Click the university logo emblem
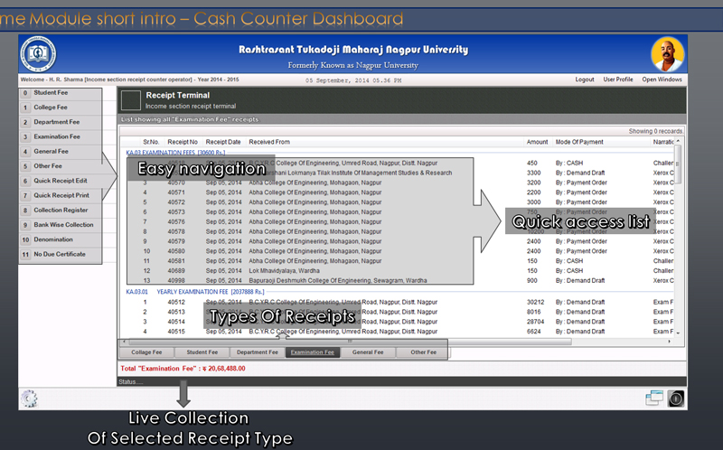The image size is (723, 450). tap(38, 54)
